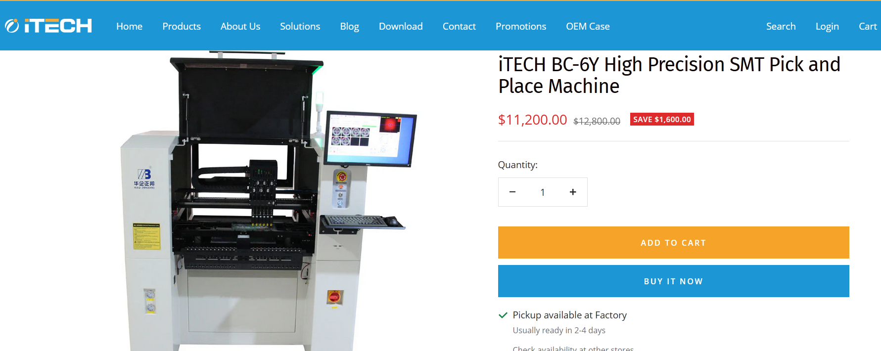This screenshot has height=351, width=881.
Task: Open Search in the header
Action: coord(781,26)
